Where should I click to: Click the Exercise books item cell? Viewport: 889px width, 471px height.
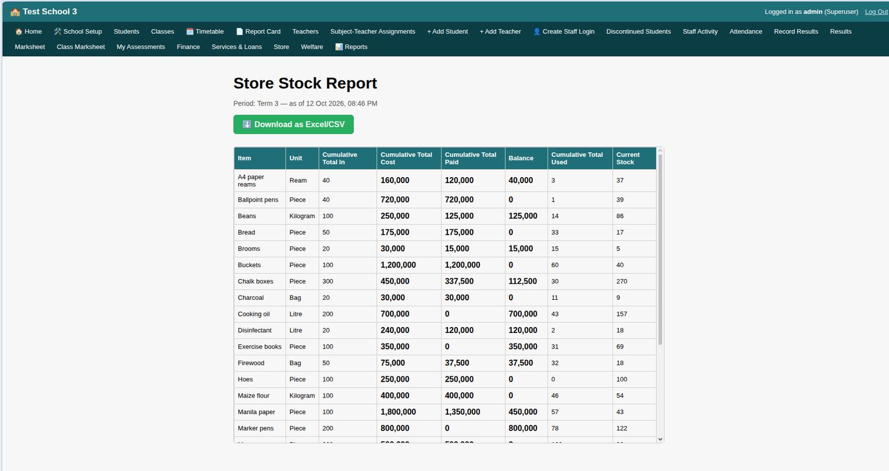[x=260, y=347]
